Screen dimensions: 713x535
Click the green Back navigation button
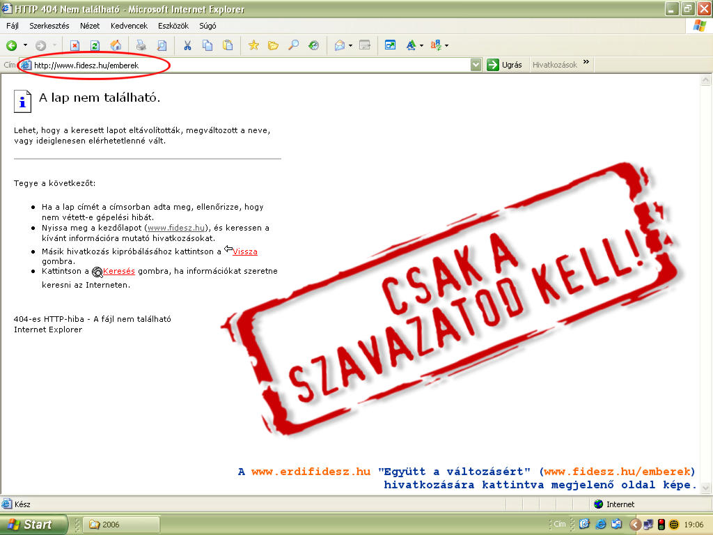pos(12,46)
